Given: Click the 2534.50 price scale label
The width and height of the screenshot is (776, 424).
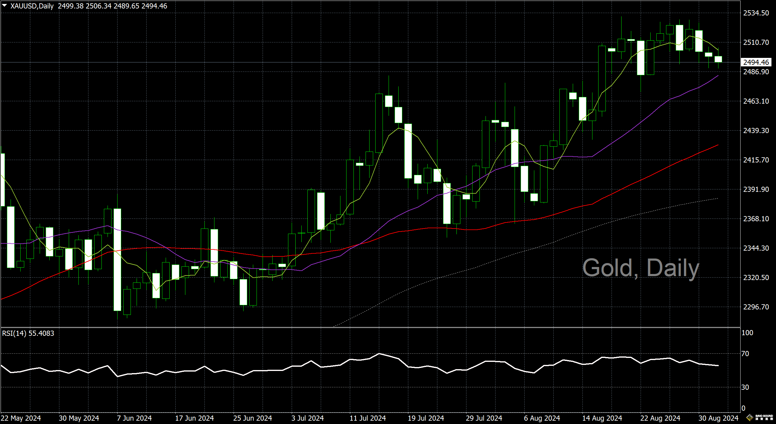Looking at the screenshot, I should coord(756,13).
